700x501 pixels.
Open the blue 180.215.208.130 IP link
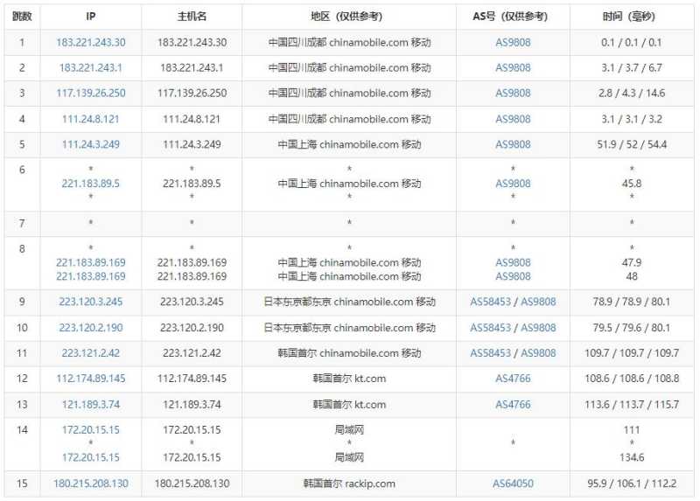point(91,484)
